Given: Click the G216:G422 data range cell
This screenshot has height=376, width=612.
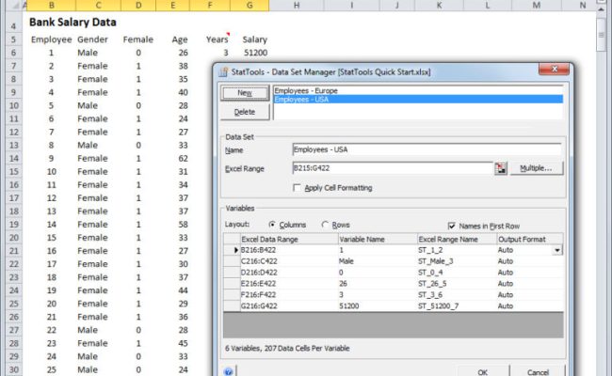Looking at the screenshot, I should point(289,306).
